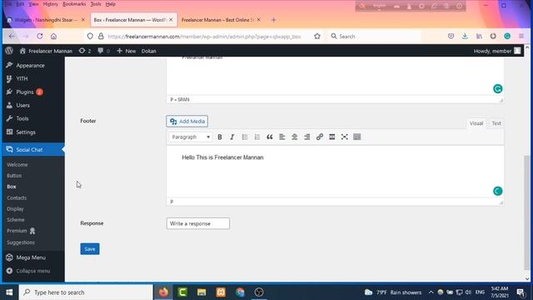Insert Read More tag icon

coord(332,137)
